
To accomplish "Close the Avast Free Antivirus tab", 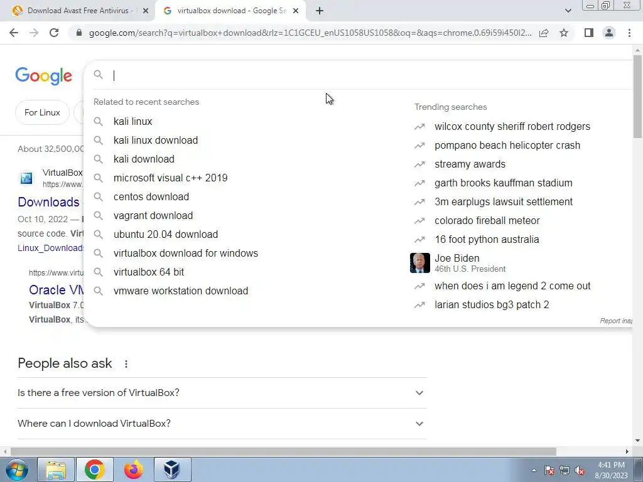I will pos(146,11).
